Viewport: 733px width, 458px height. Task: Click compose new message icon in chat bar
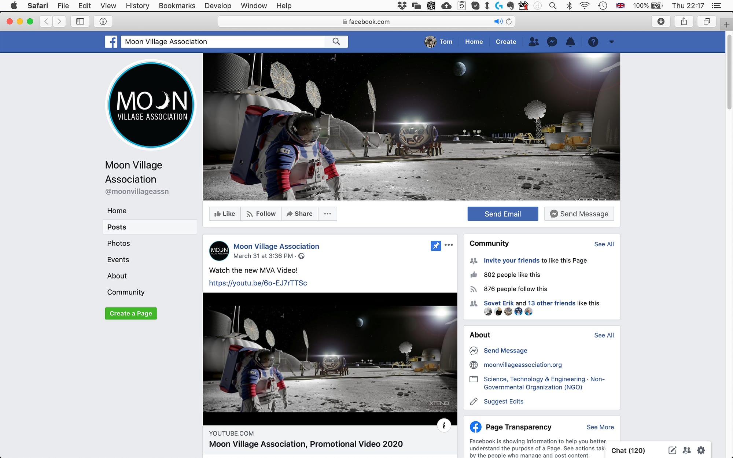672,450
